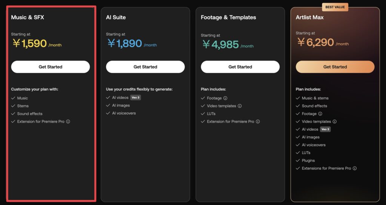Click info icon beside Video templates in Artlist Max
386x205 pixels.
(335, 121)
